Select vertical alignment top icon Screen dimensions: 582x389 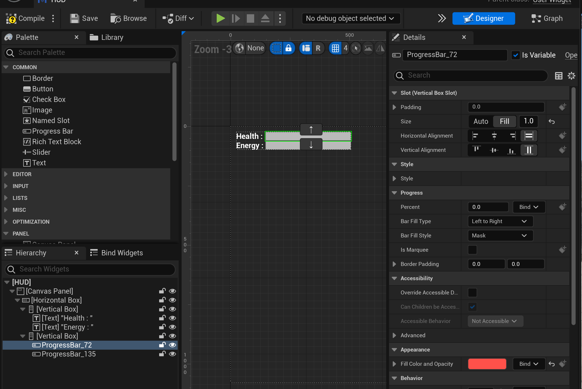(x=476, y=150)
